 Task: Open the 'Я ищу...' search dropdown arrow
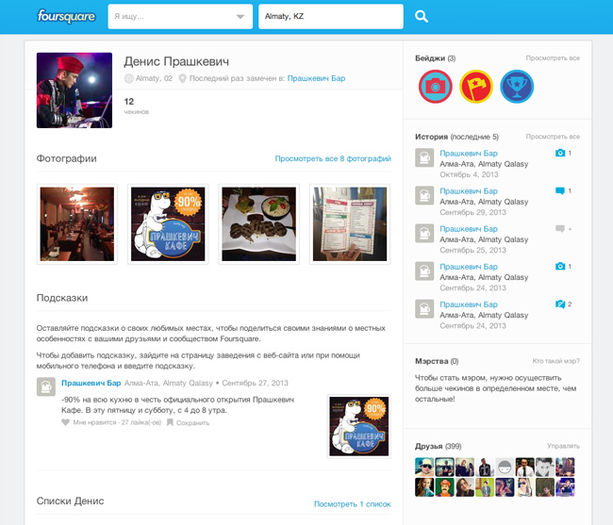(x=240, y=16)
